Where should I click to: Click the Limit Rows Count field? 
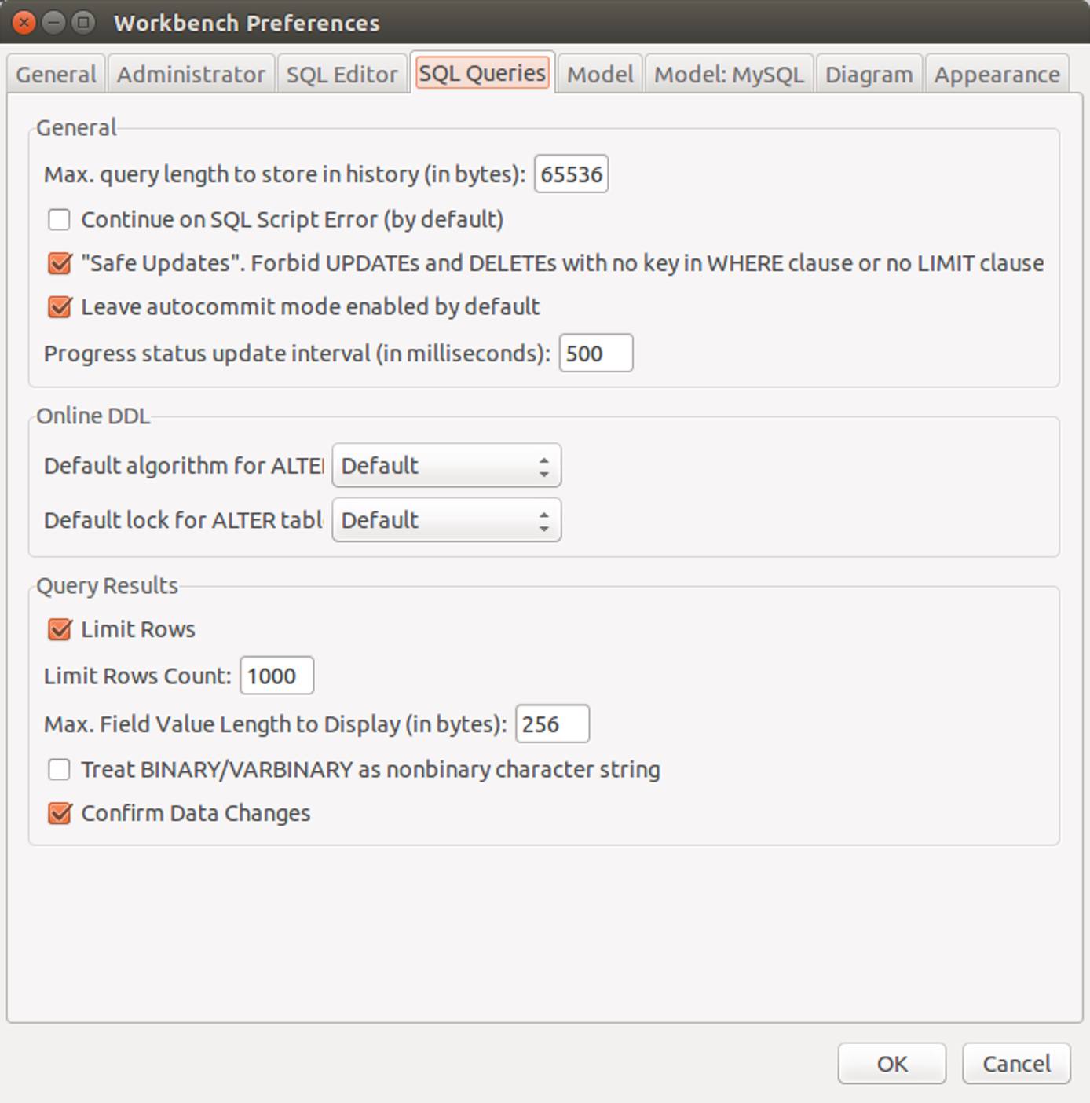[x=276, y=675]
